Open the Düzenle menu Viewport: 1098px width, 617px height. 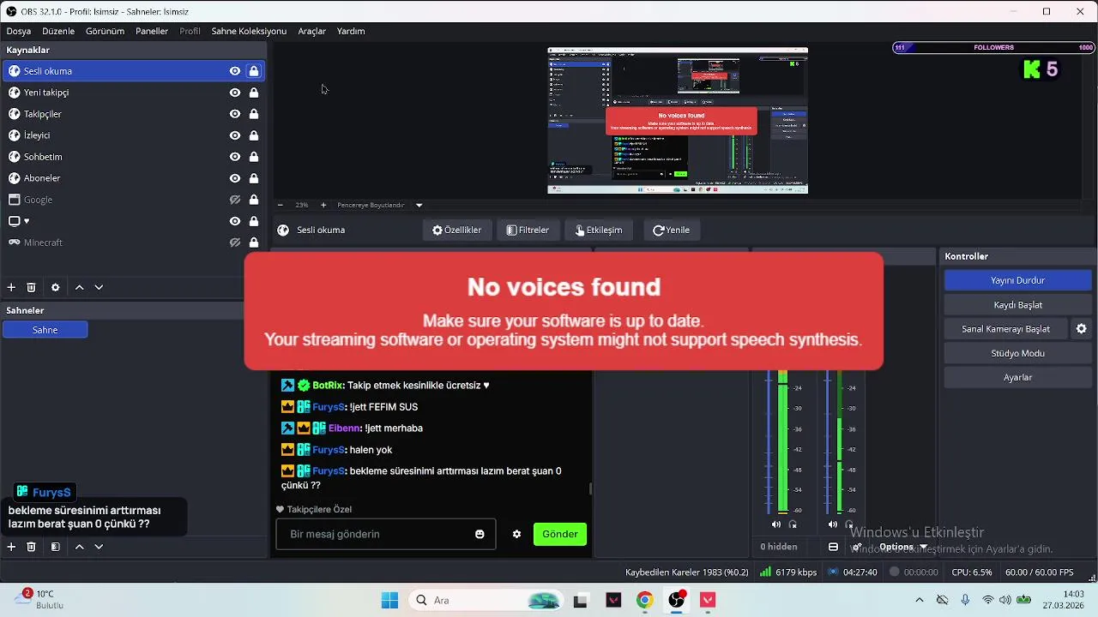point(58,31)
